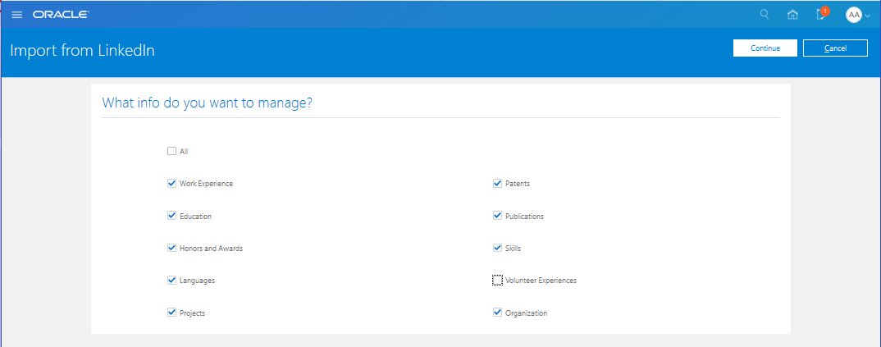The height and width of the screenshot is (347, 881).
Task: Click the Oracle logo
Action: tap(61, 15)
